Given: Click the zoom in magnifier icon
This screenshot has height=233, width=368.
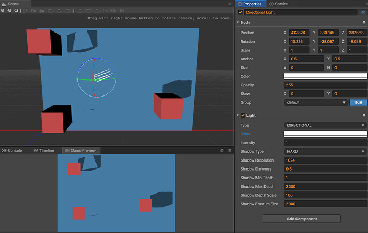Looking at the screenshot, I should [x=3, y=11].
